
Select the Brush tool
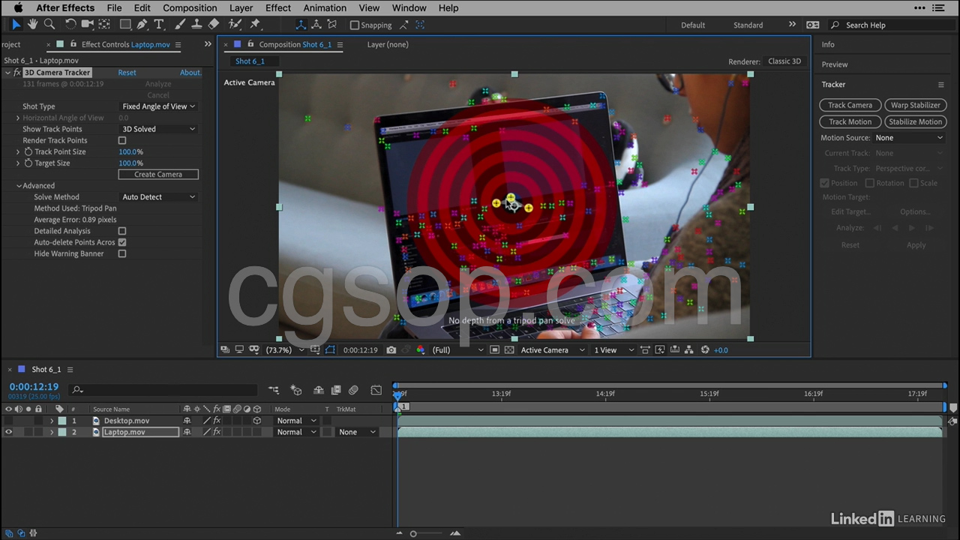(180, 25)
